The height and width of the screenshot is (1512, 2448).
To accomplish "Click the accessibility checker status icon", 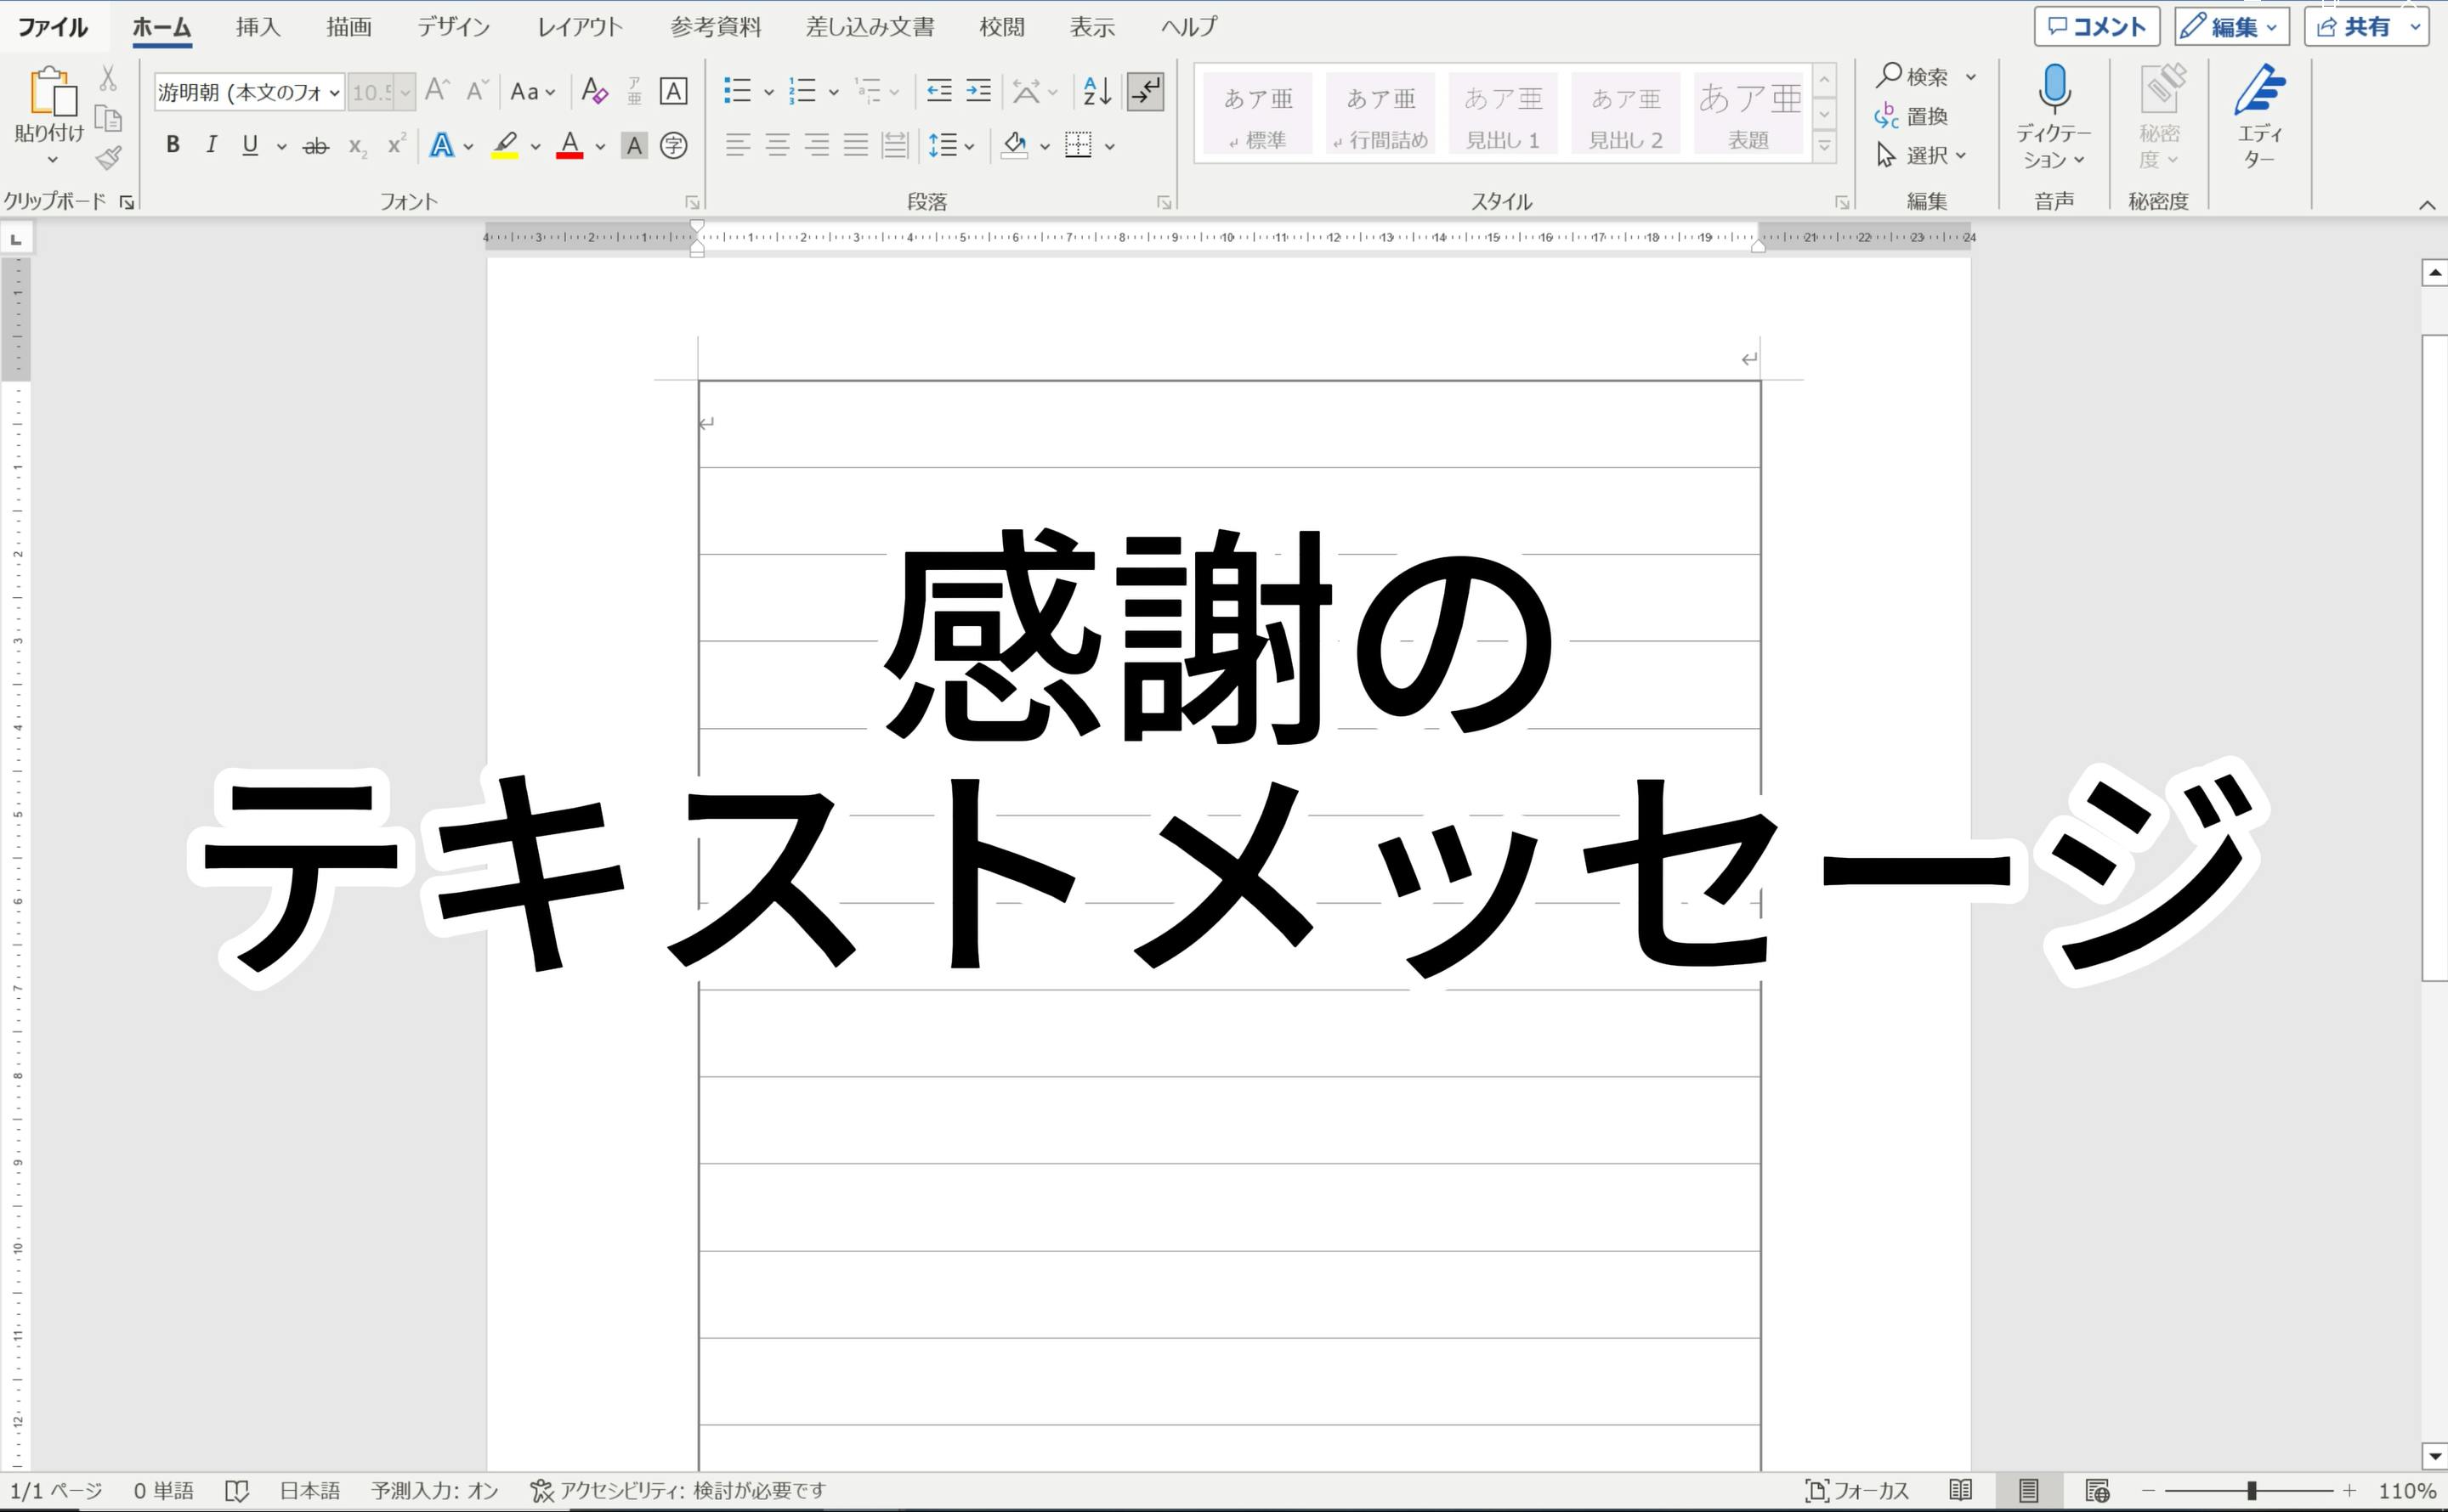I will (541, 1490).
